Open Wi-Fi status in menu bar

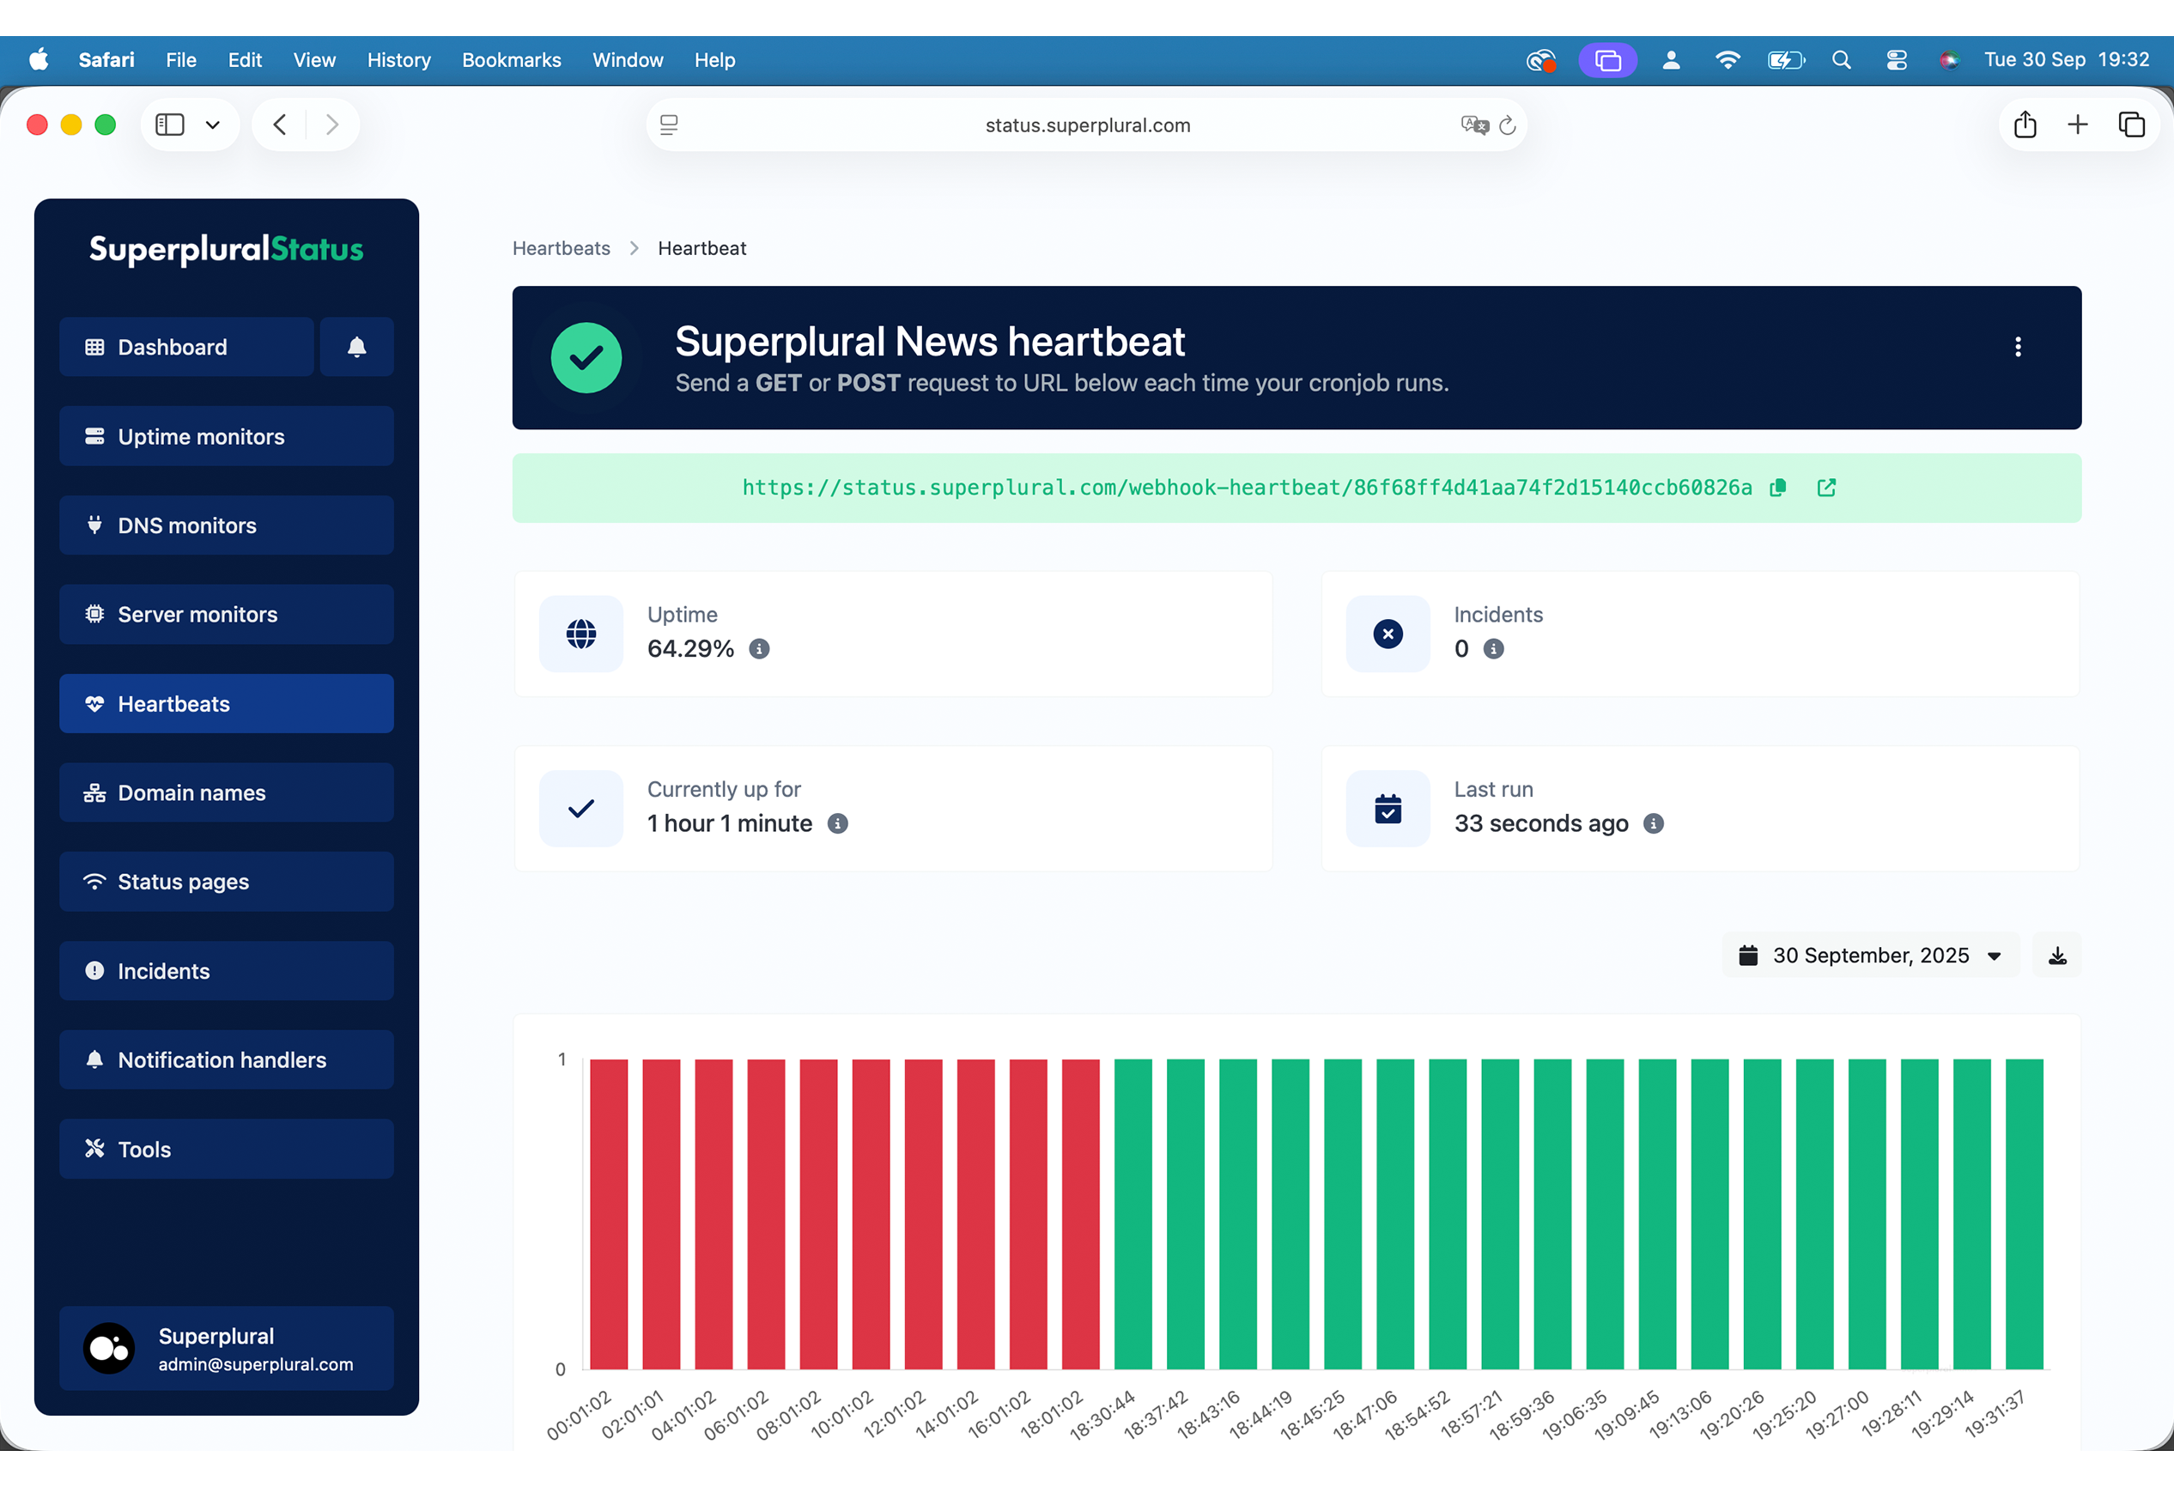(x=1727, y=60)
